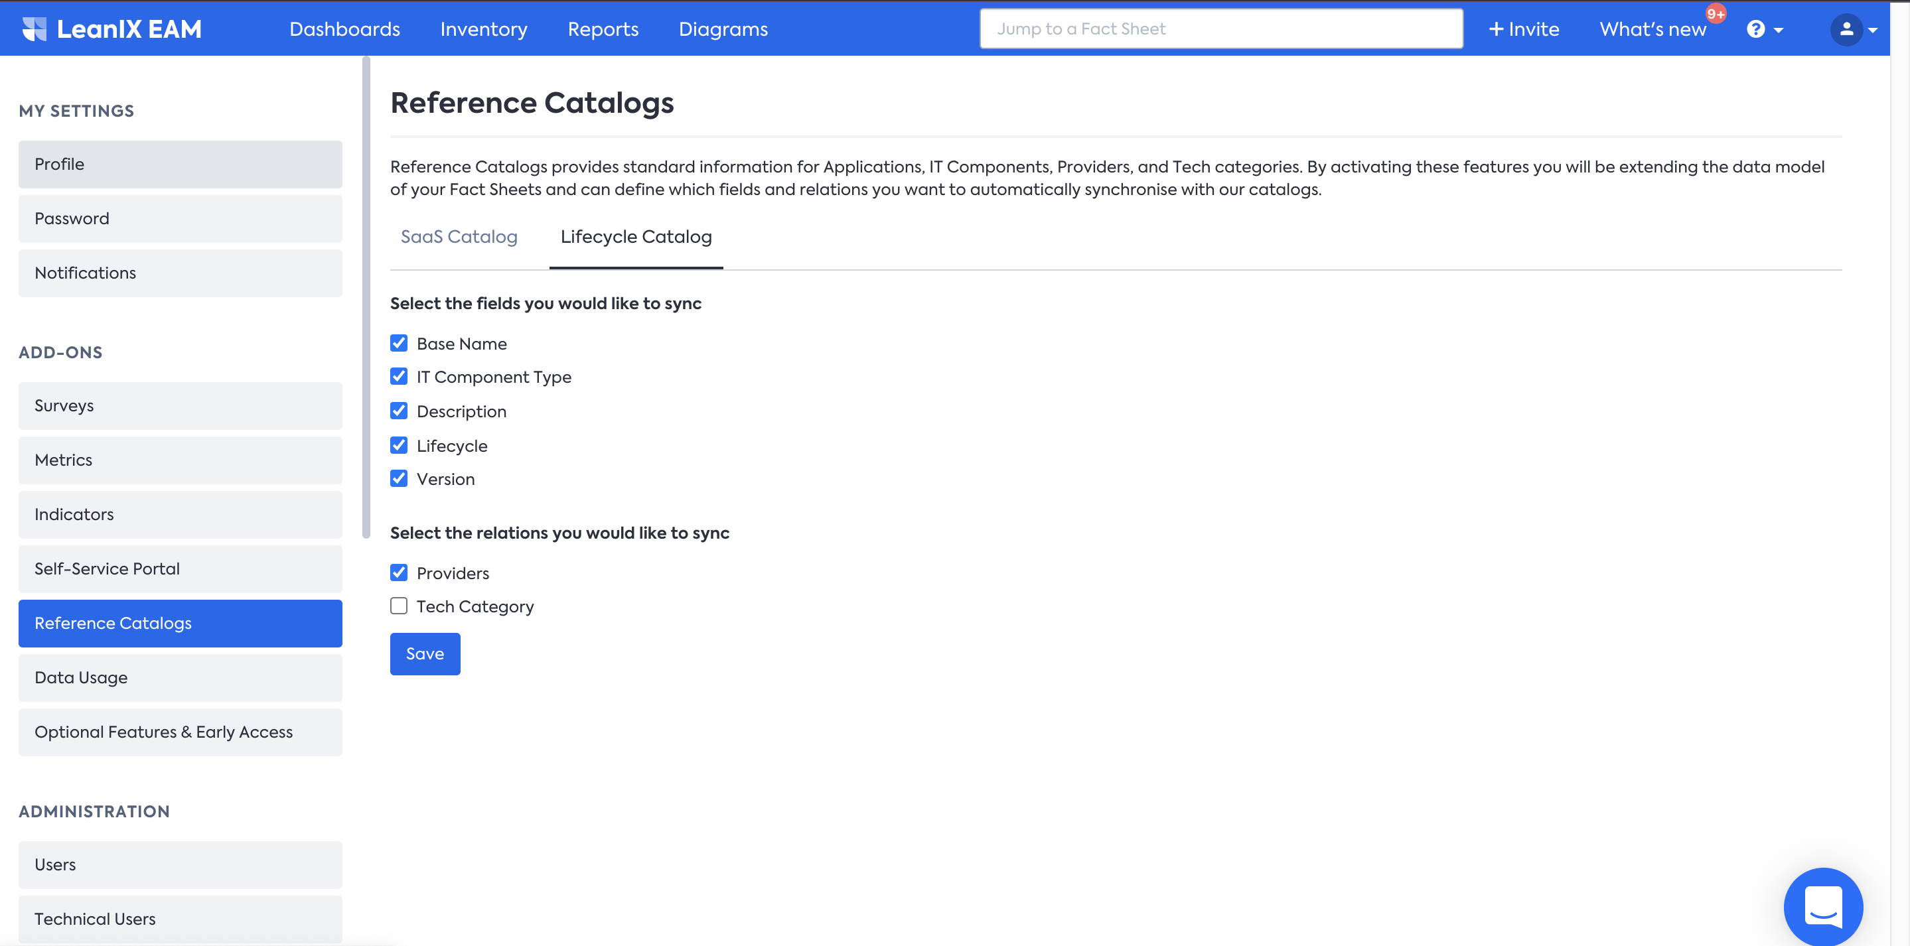Uncheck the Description checkbox
The width and height of the screenshot is (1910, 946).
click(398, 410)
